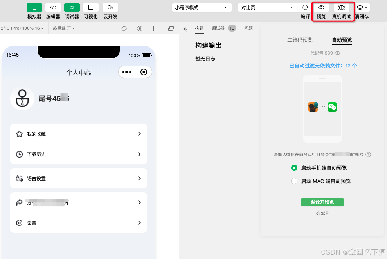Select 启动 MAC 端自动预览 option

coord(294,181)
